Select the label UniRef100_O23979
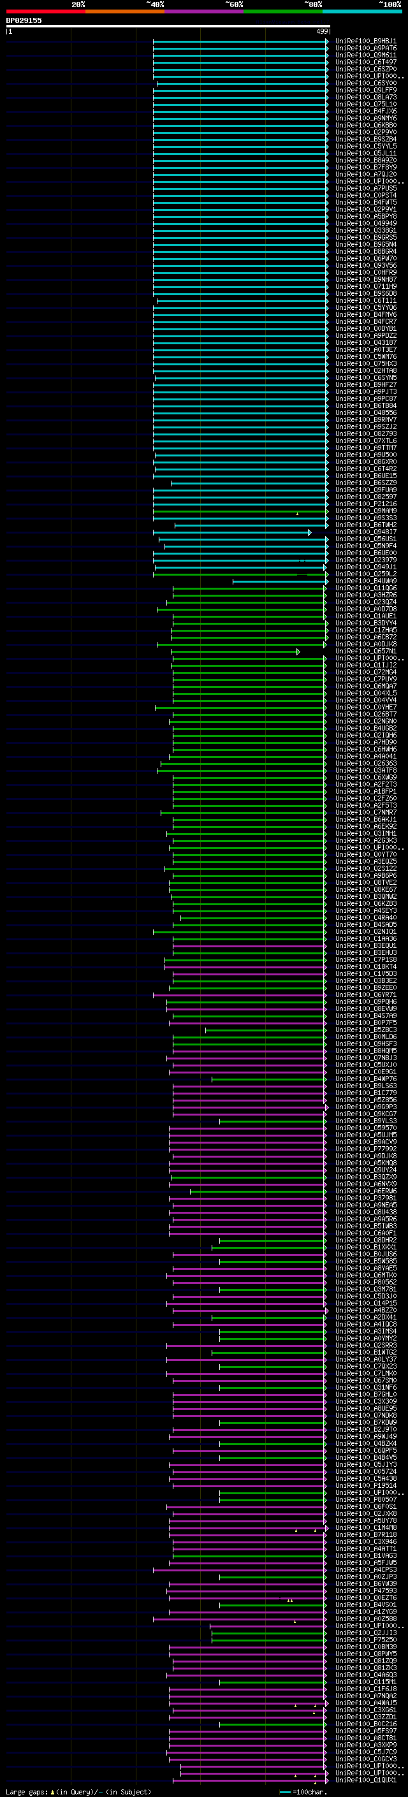This screenshot has height=1797, width=408. tap(365, 560)
